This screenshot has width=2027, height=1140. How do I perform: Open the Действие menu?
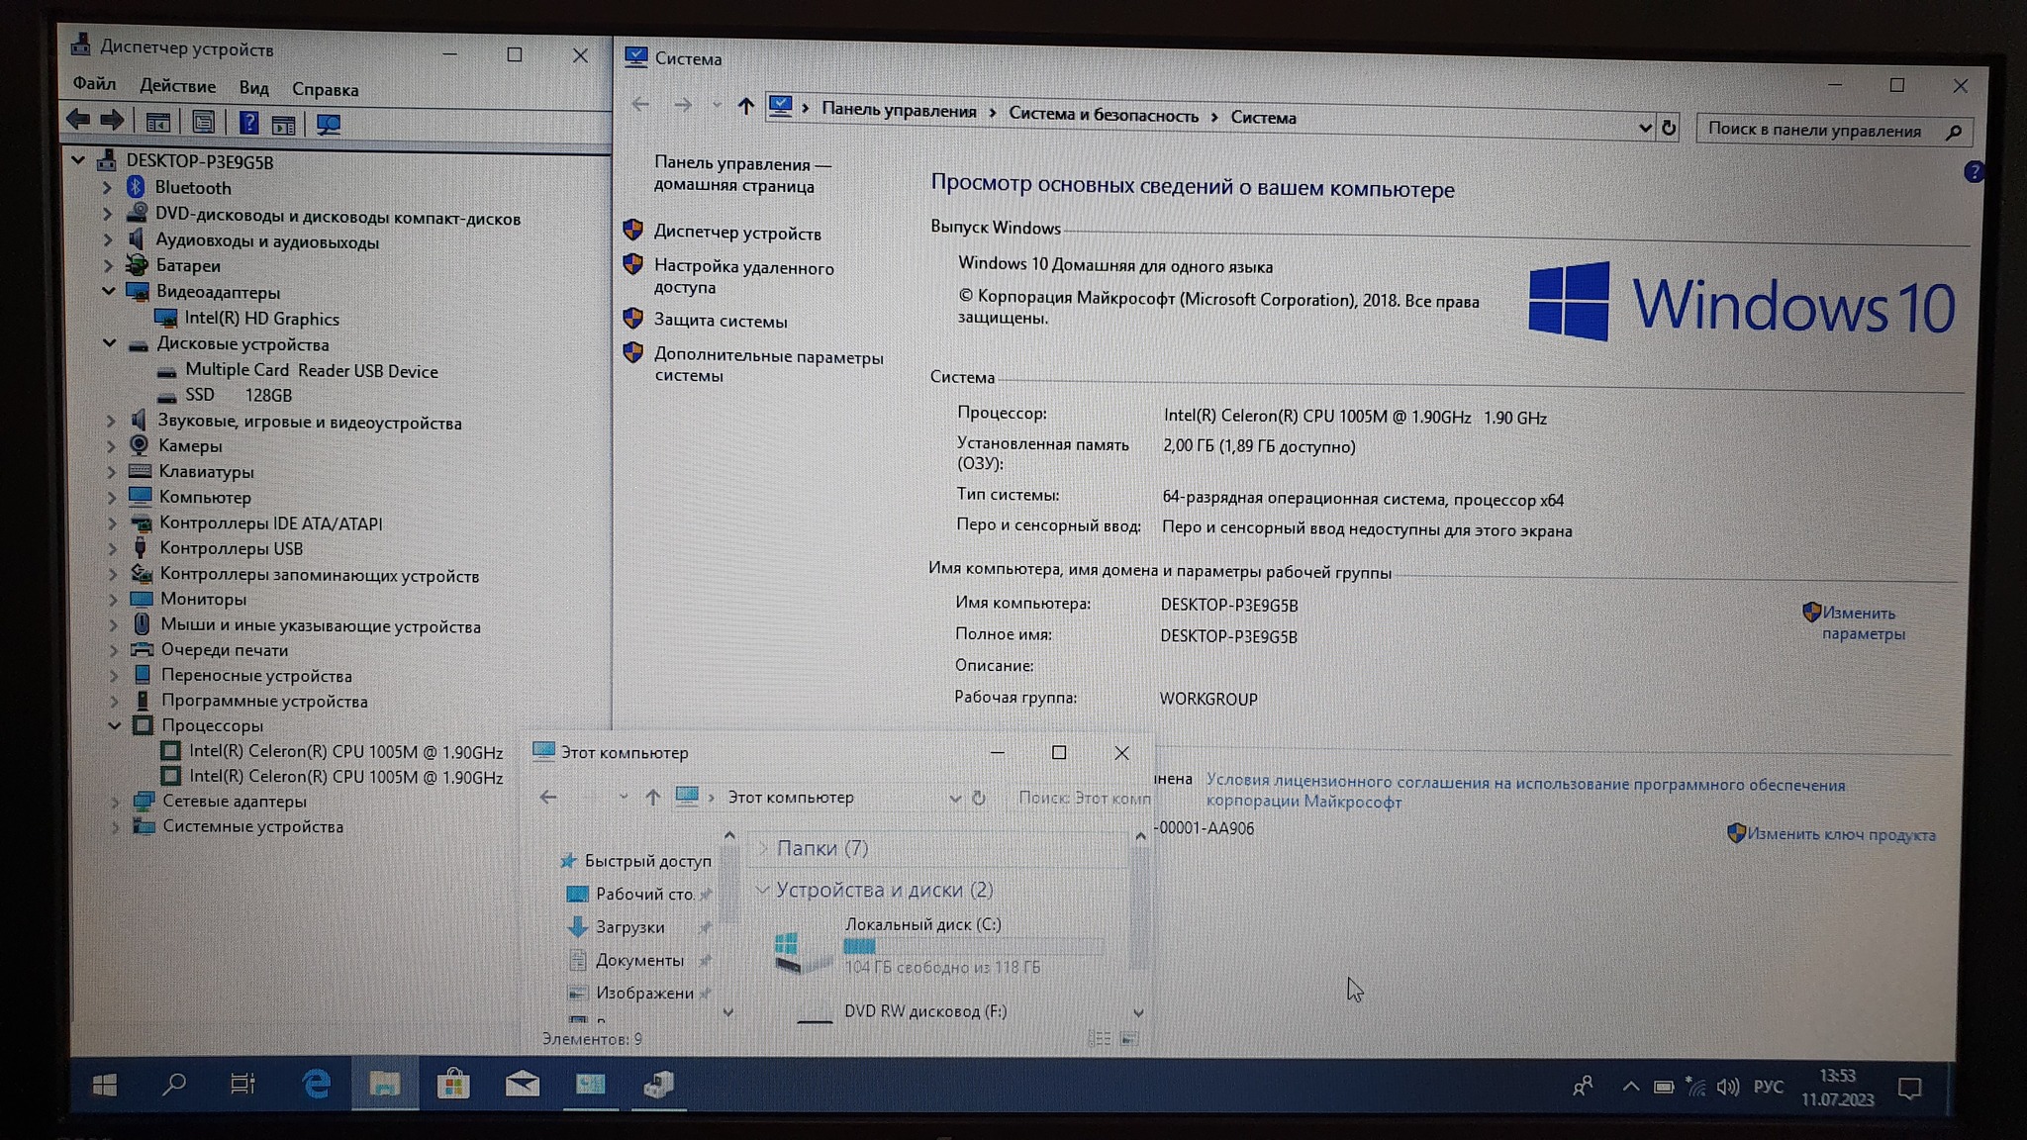177,86
